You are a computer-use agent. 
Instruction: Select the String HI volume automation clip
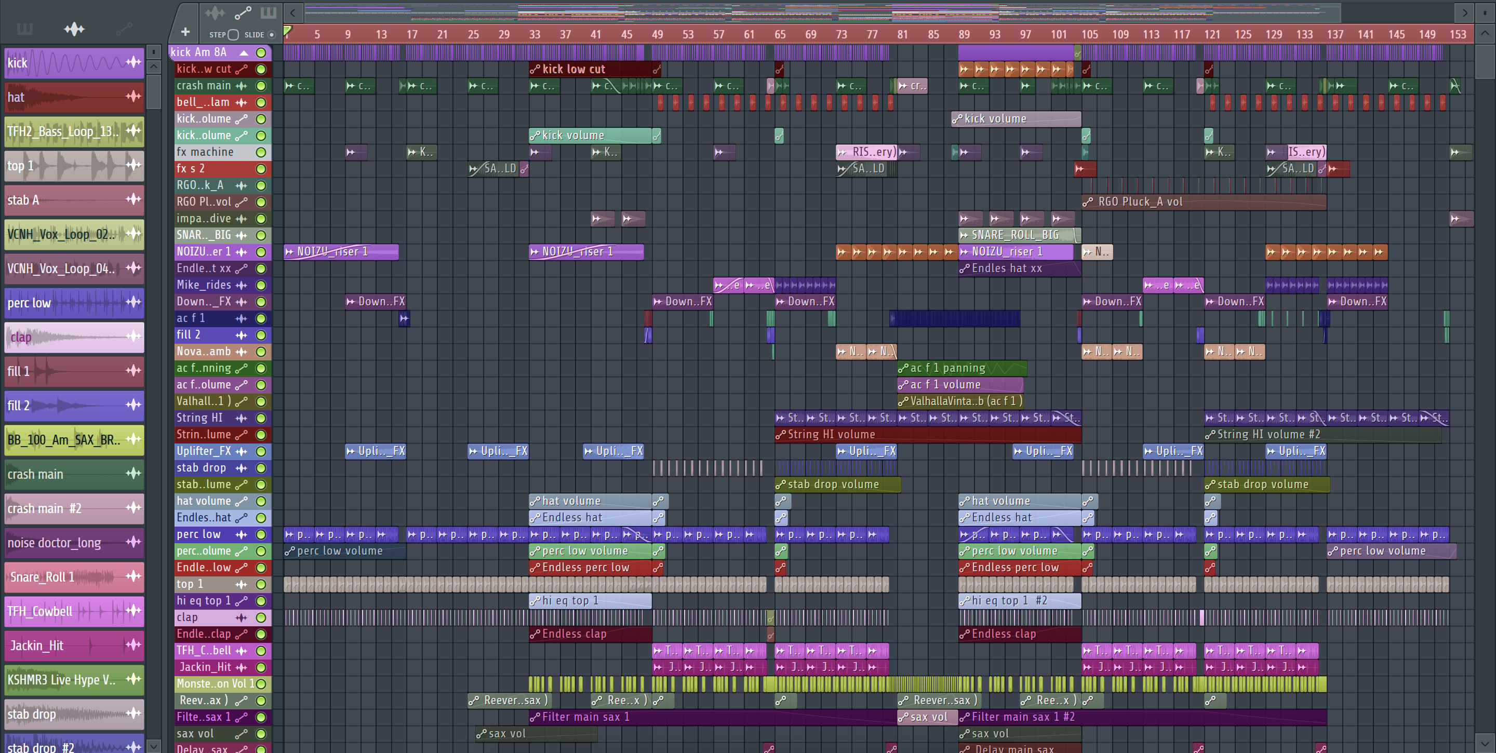[x=927, y=435]
